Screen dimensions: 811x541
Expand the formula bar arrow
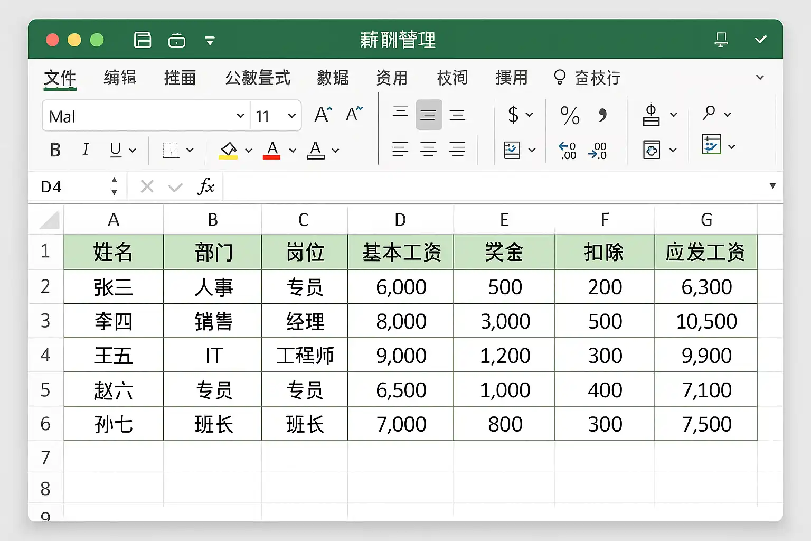tap(772, 186)
